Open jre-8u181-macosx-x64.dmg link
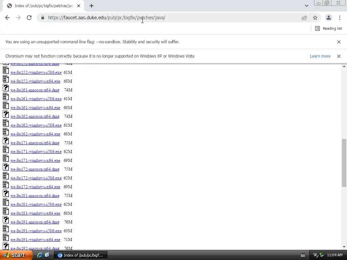Image resolution: width=347 pixels, height=260 pixels. click(x=35, y=196)
